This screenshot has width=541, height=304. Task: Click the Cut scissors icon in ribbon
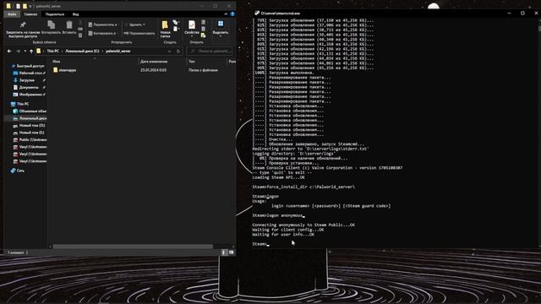point(80,23)
